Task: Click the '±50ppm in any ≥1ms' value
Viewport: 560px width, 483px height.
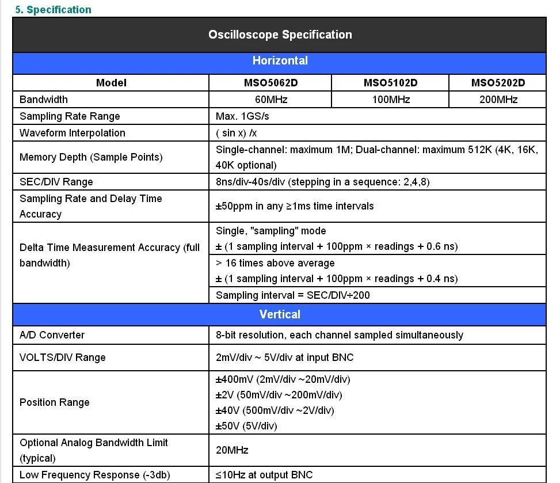Action: tap(295, 206)
